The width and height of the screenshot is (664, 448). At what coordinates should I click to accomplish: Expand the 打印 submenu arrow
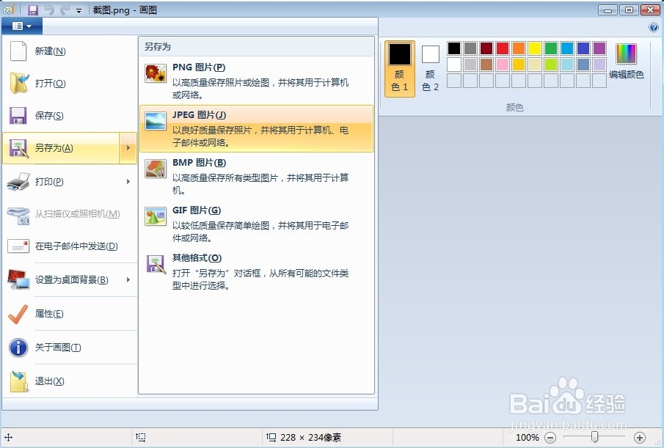(128, 182)
